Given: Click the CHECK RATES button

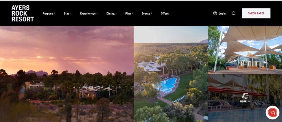Looking at the screenshot, I should pyautogui.click(x=256, y=13).
